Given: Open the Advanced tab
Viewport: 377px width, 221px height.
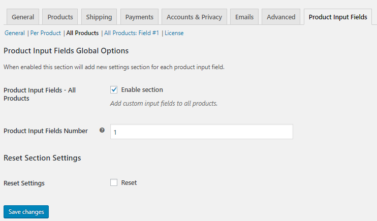Looking at the screenshot, I should pyautogui.click(x=281, y=17).
